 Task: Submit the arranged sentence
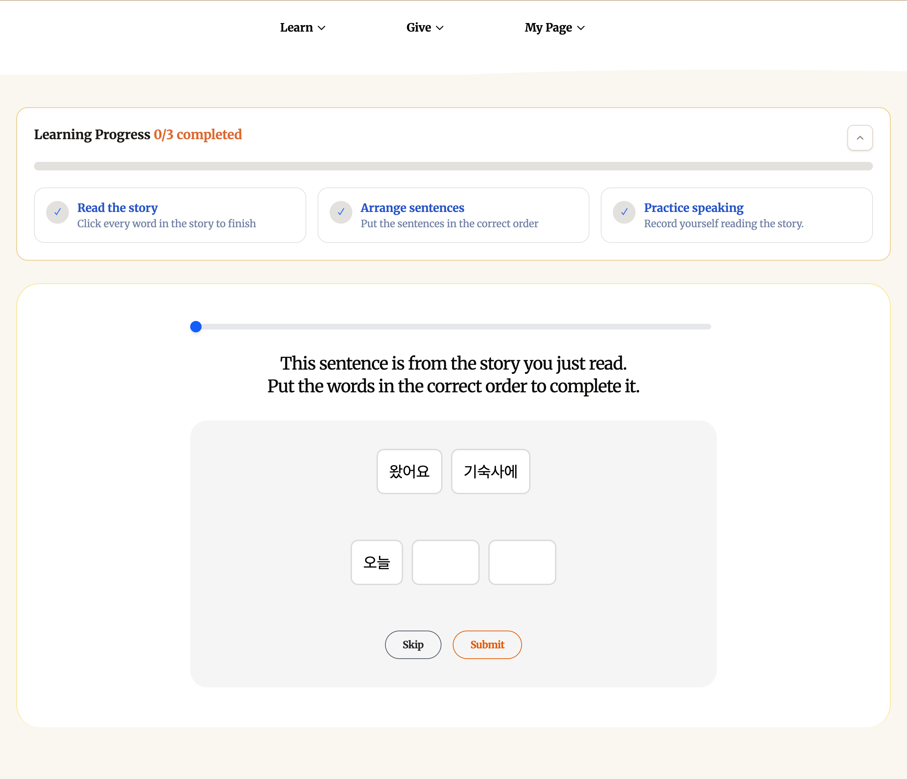click(487, 644)
